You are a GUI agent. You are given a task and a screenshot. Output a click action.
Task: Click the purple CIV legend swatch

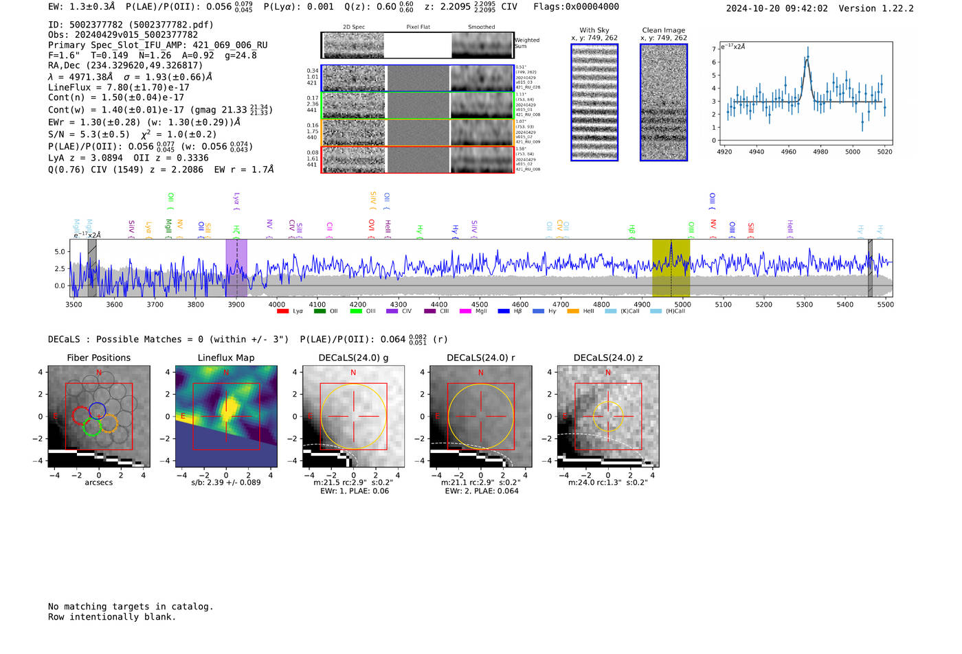[x=392, y=312]
